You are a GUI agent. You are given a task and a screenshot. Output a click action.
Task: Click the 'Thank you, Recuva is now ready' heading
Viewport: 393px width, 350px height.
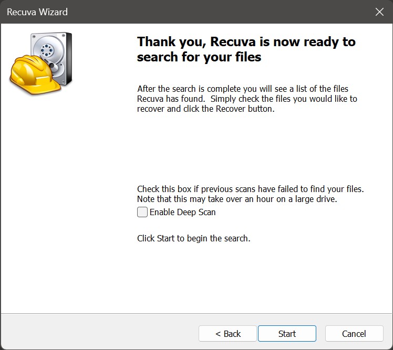pos(246,42)
